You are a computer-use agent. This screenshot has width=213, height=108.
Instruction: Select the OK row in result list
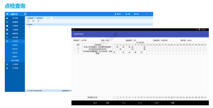coord(30,27)
